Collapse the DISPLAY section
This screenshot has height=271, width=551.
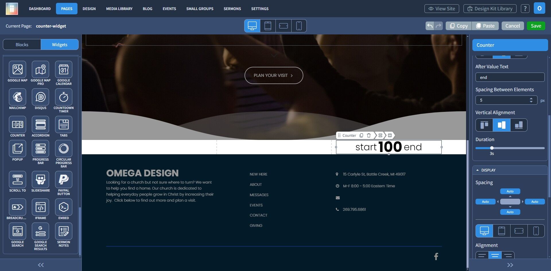pos(510,170)
